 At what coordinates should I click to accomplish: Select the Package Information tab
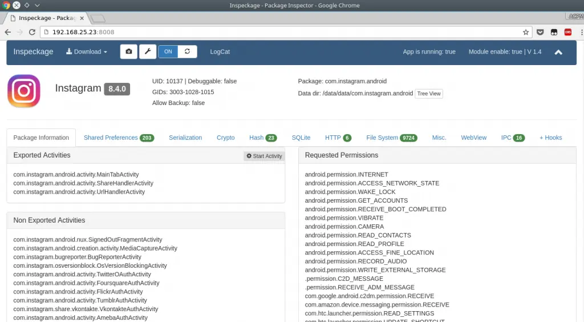pyautogui.click(x=41, y=138)
